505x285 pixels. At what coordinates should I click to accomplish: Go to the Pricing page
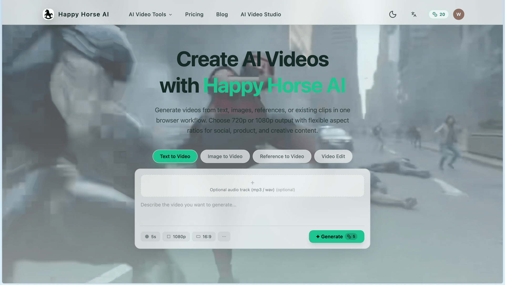(x=194, y=14)
